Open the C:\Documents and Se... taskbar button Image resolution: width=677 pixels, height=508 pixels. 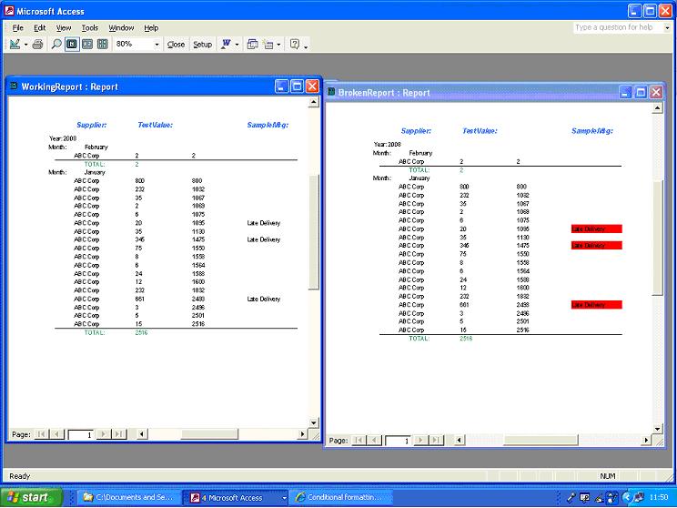point(127,497)
